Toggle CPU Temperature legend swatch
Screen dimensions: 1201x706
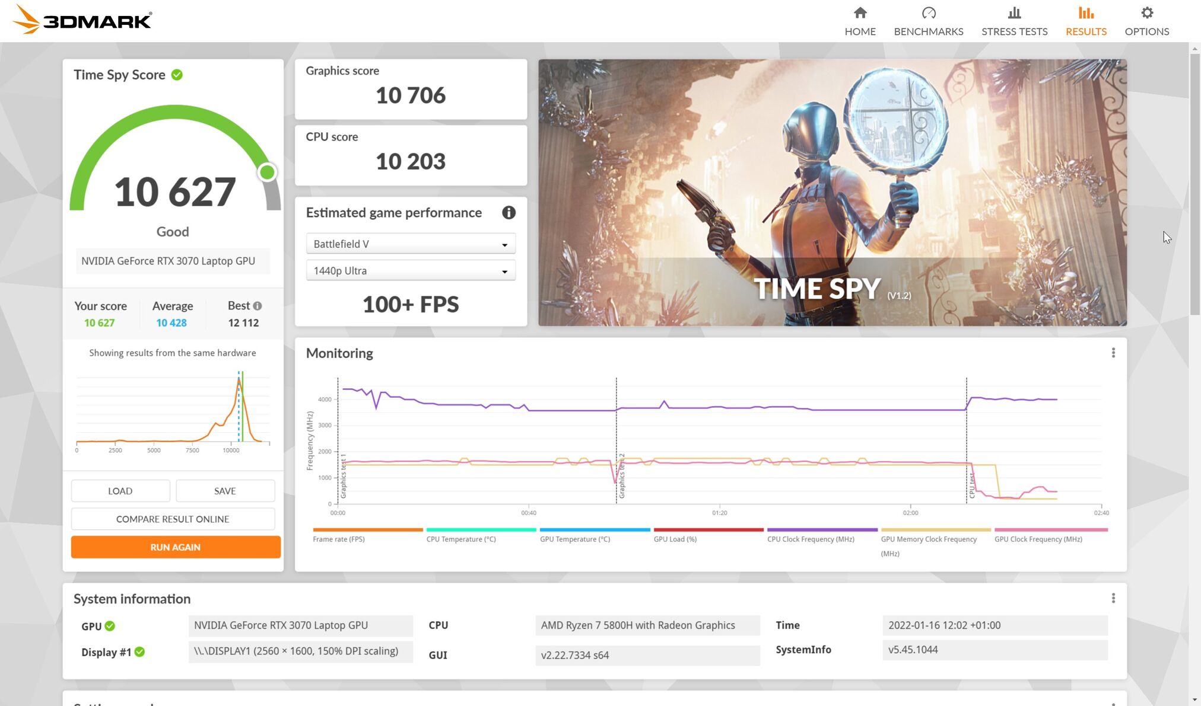pyautogui.click(x=481, y=529)
